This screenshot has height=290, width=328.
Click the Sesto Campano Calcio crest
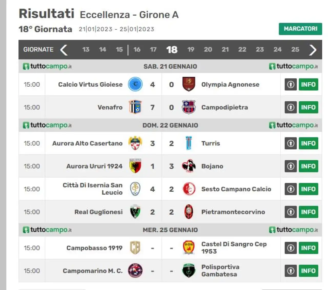pyautogui.click(x=189, y=189)
